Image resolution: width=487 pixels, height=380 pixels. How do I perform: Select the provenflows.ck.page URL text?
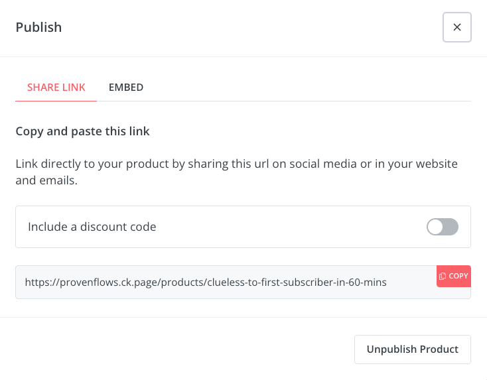point(206,283)
